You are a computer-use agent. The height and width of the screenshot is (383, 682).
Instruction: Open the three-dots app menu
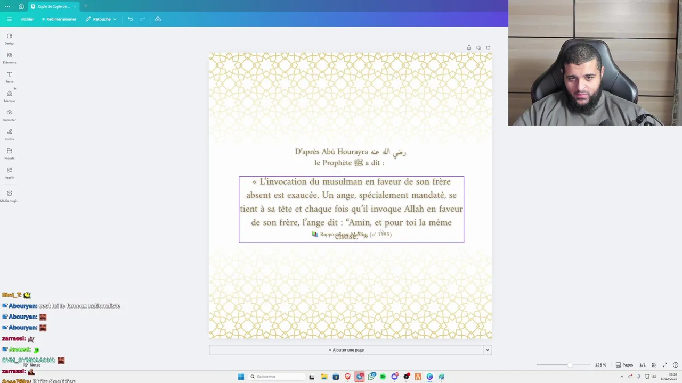7,6
